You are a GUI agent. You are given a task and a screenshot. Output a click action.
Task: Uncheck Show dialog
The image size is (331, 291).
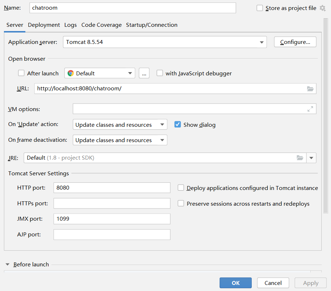click(177, 124)
